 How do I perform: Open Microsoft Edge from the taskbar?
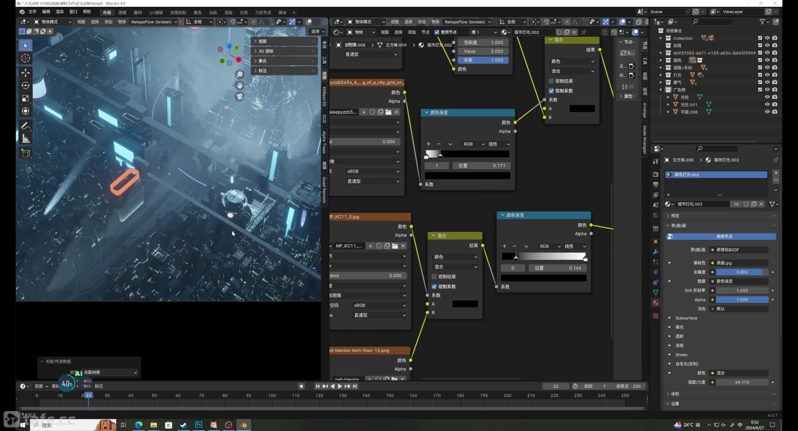(139, 425)
